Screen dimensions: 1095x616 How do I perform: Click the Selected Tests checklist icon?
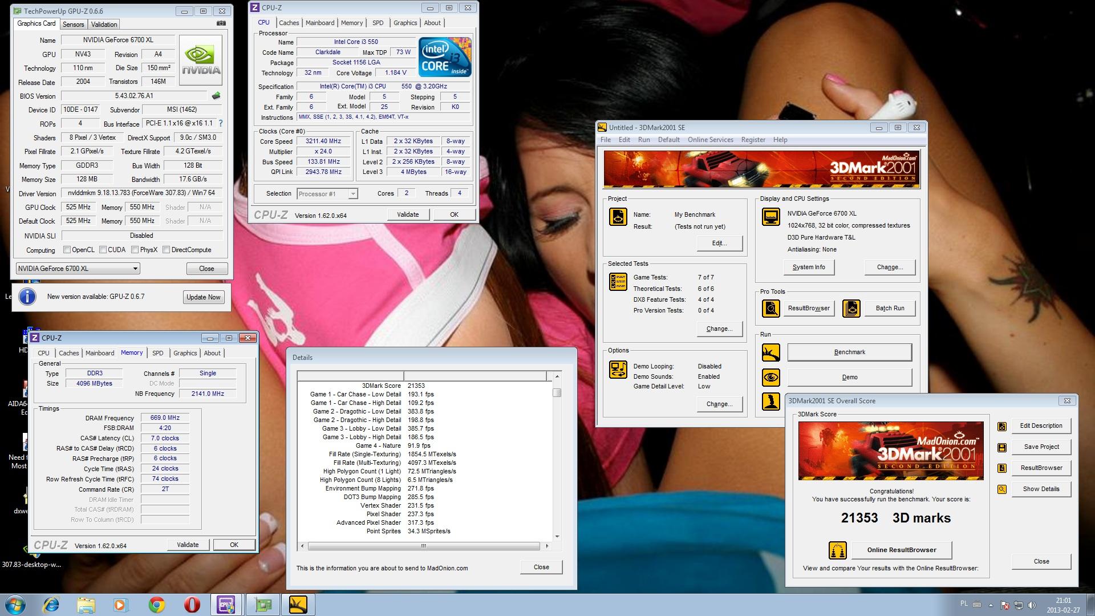[x=618, y=282]
